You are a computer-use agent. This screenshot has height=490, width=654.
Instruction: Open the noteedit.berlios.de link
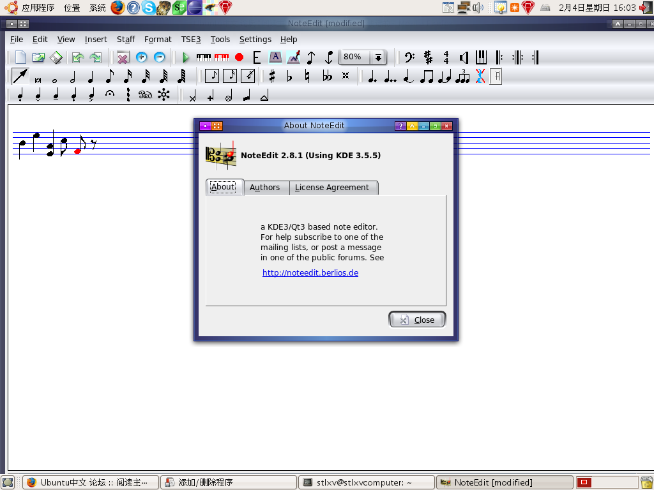[x=310, y=273]
